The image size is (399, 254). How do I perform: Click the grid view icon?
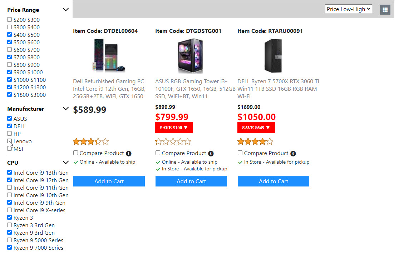coord(385,10)
